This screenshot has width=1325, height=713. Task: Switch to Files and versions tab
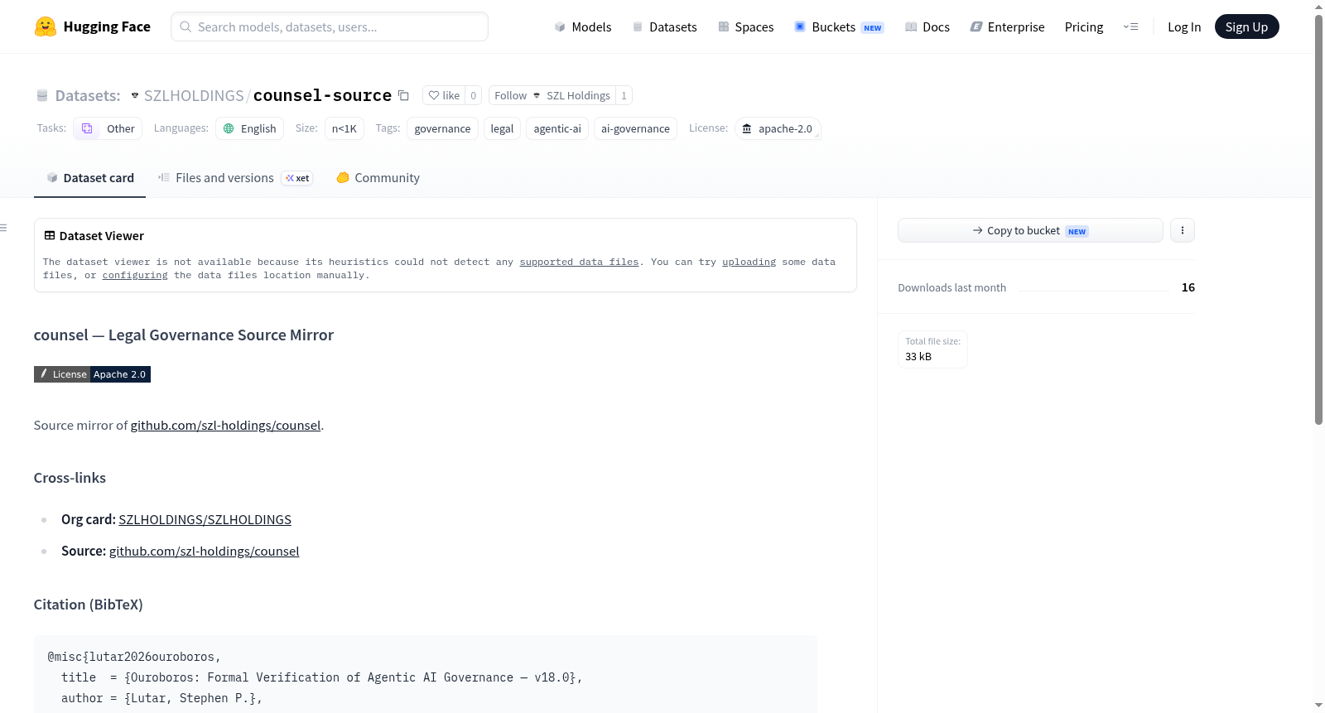coord(235,178)
